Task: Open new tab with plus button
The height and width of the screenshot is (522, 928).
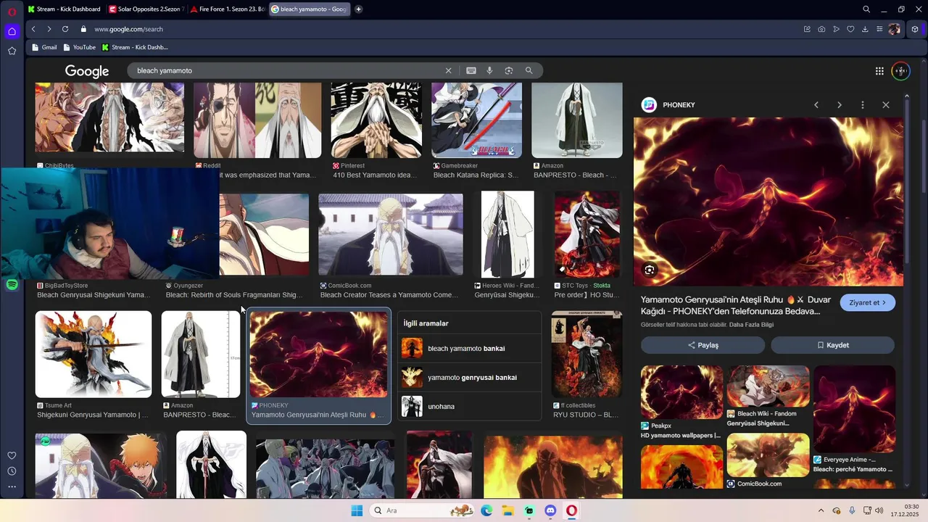Action: click(x=358, y=9)
